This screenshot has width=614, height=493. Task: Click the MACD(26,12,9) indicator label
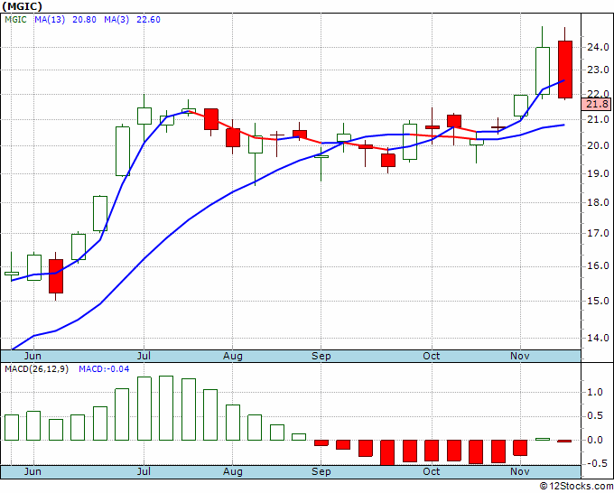[36, 369]
